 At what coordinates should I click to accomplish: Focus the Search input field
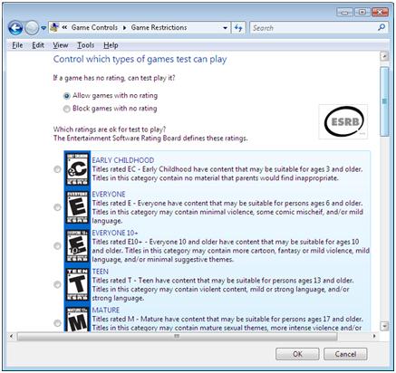[314, 28]
